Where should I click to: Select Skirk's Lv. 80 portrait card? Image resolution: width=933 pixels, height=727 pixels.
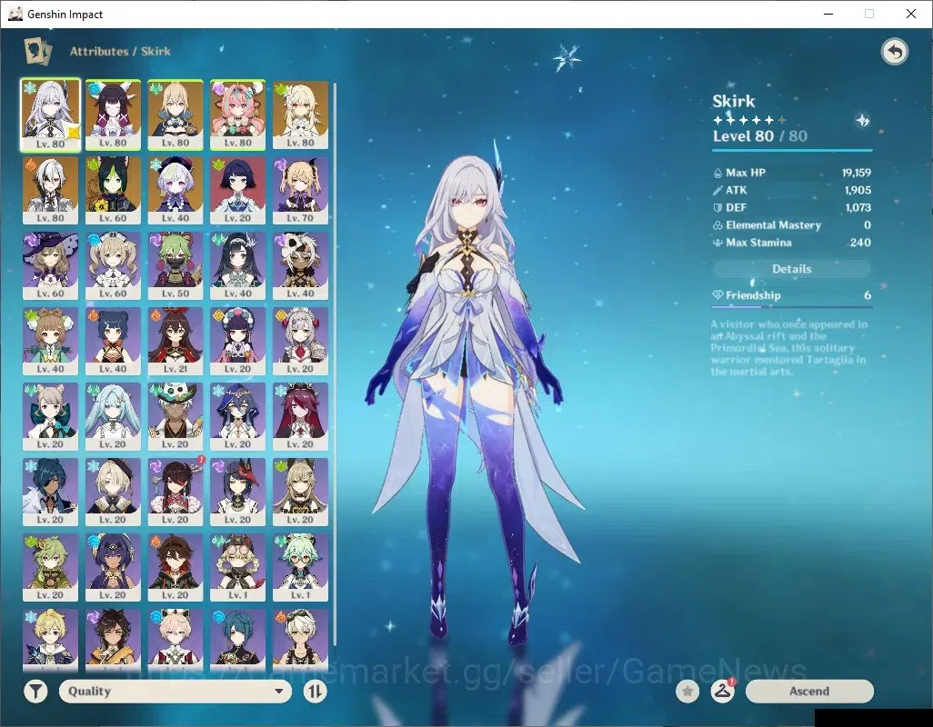coord(51,115)
